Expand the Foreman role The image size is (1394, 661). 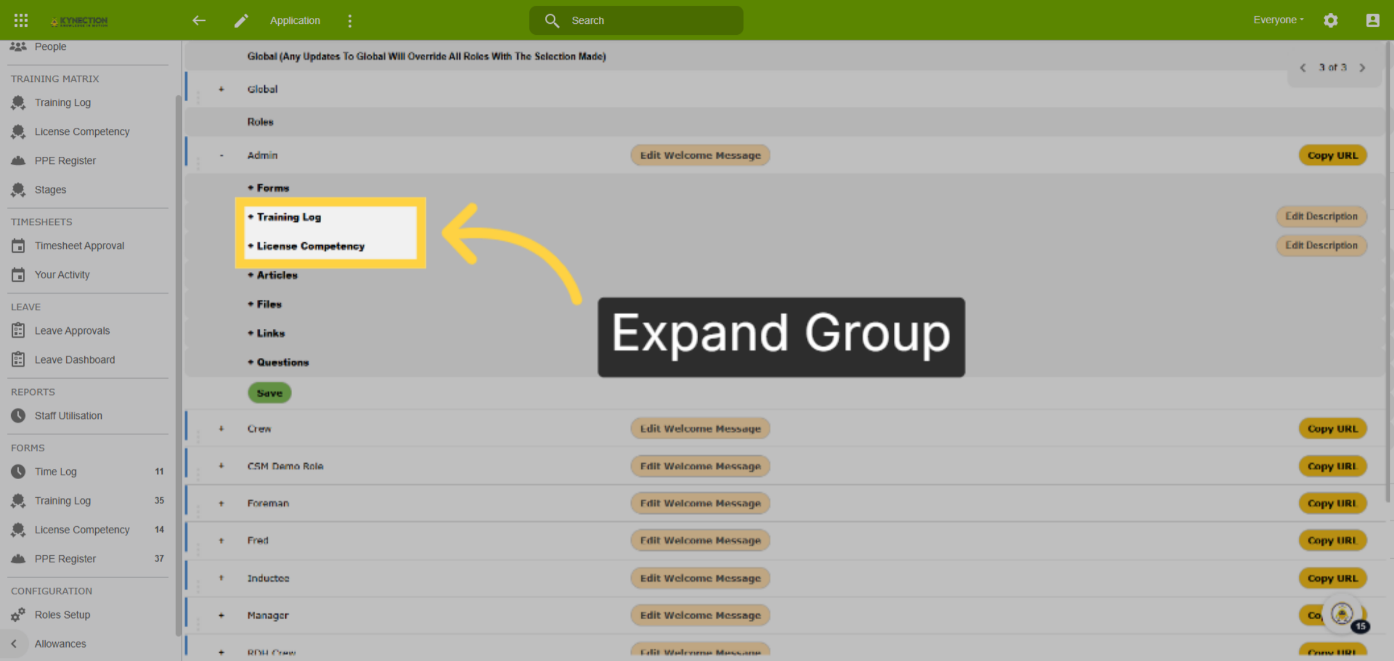tap(221, 503)
